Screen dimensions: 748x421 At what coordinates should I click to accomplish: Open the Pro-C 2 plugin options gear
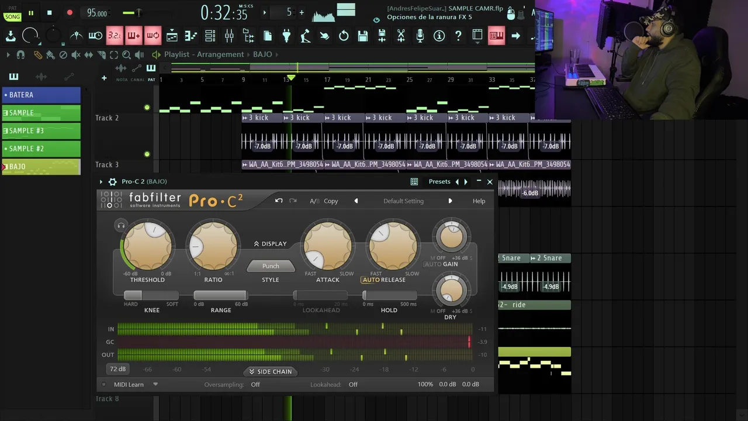pyautogui.click(x=112, y=182)
